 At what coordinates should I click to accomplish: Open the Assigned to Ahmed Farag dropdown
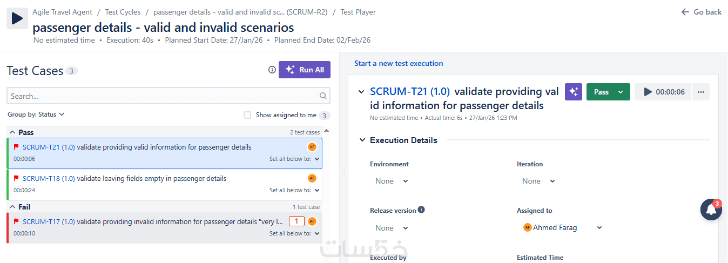pyautogui.click(x=562, y=228)
